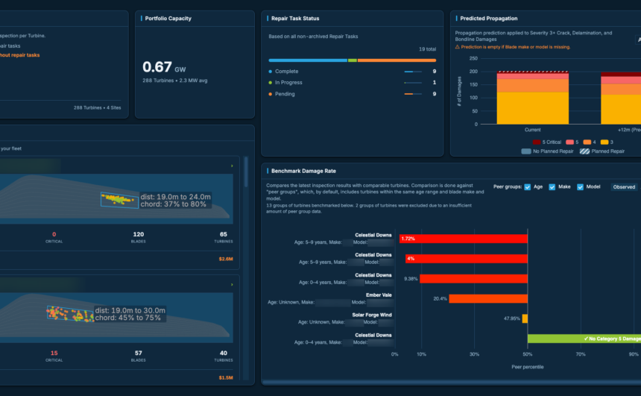Click the 20.4% Ember Vale benchmark bar
Image resolution: width=641 pixels, height=396 pixels.
488,298
